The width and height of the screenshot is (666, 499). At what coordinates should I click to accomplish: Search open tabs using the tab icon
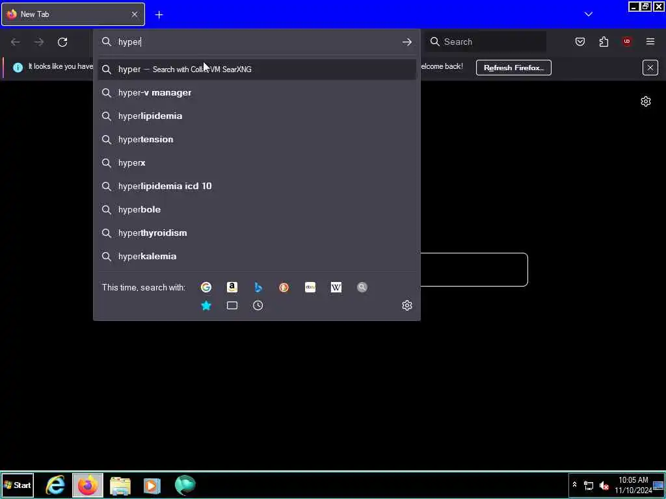pos(232,305)
